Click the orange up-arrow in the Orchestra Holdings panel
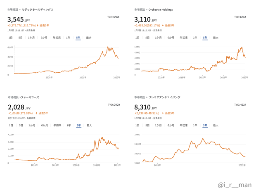This screenshot has height=192, width=256. pyautogui.click(x=163, y=25)
